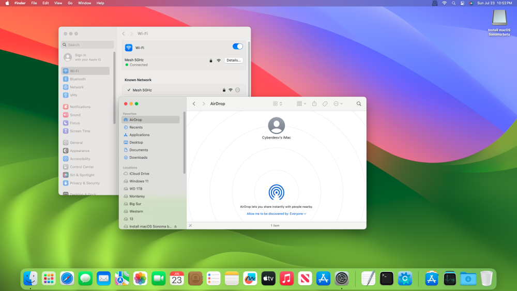Open Music from the Dock
Viewport: 517px width, 291px height.
286,279
